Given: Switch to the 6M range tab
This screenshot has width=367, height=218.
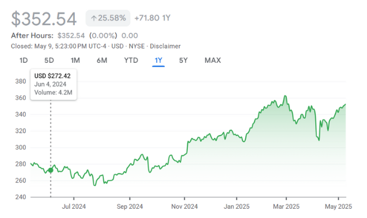Looking at the screenshot, I should (x=102, y=60).
